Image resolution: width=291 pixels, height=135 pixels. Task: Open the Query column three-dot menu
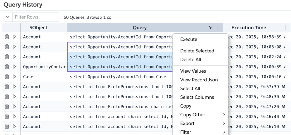pyautogui.click(x=217, y=27)
